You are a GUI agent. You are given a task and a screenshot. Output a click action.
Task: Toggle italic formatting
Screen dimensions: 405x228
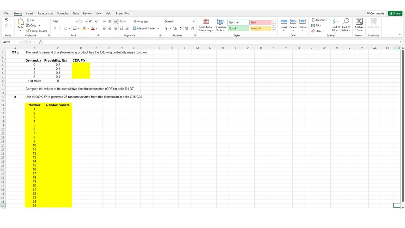[59, 28]
